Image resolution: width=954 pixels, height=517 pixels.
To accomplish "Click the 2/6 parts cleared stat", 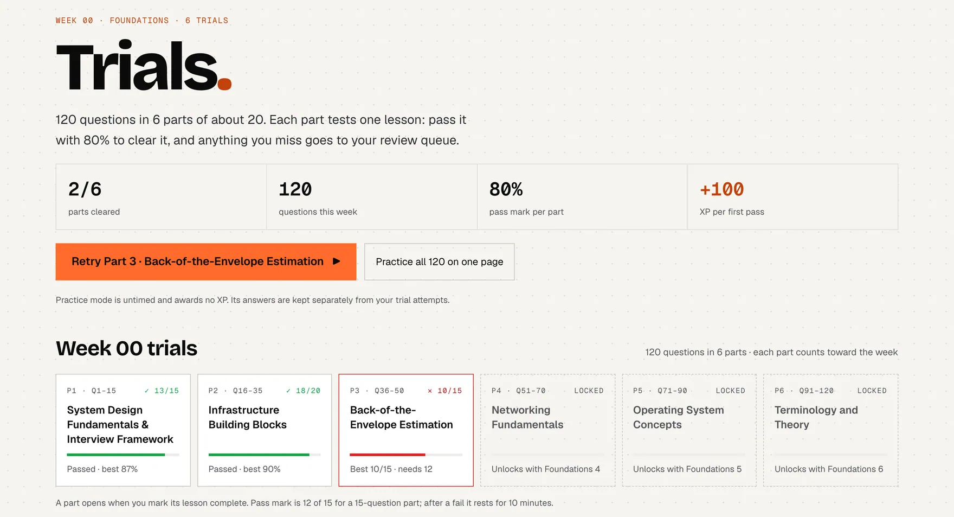I will [161, 197].
